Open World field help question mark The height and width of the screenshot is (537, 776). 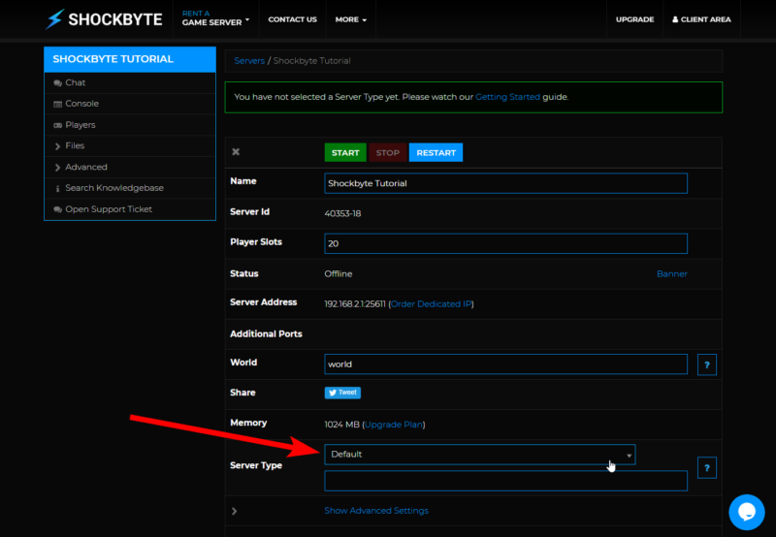point(707,364)
